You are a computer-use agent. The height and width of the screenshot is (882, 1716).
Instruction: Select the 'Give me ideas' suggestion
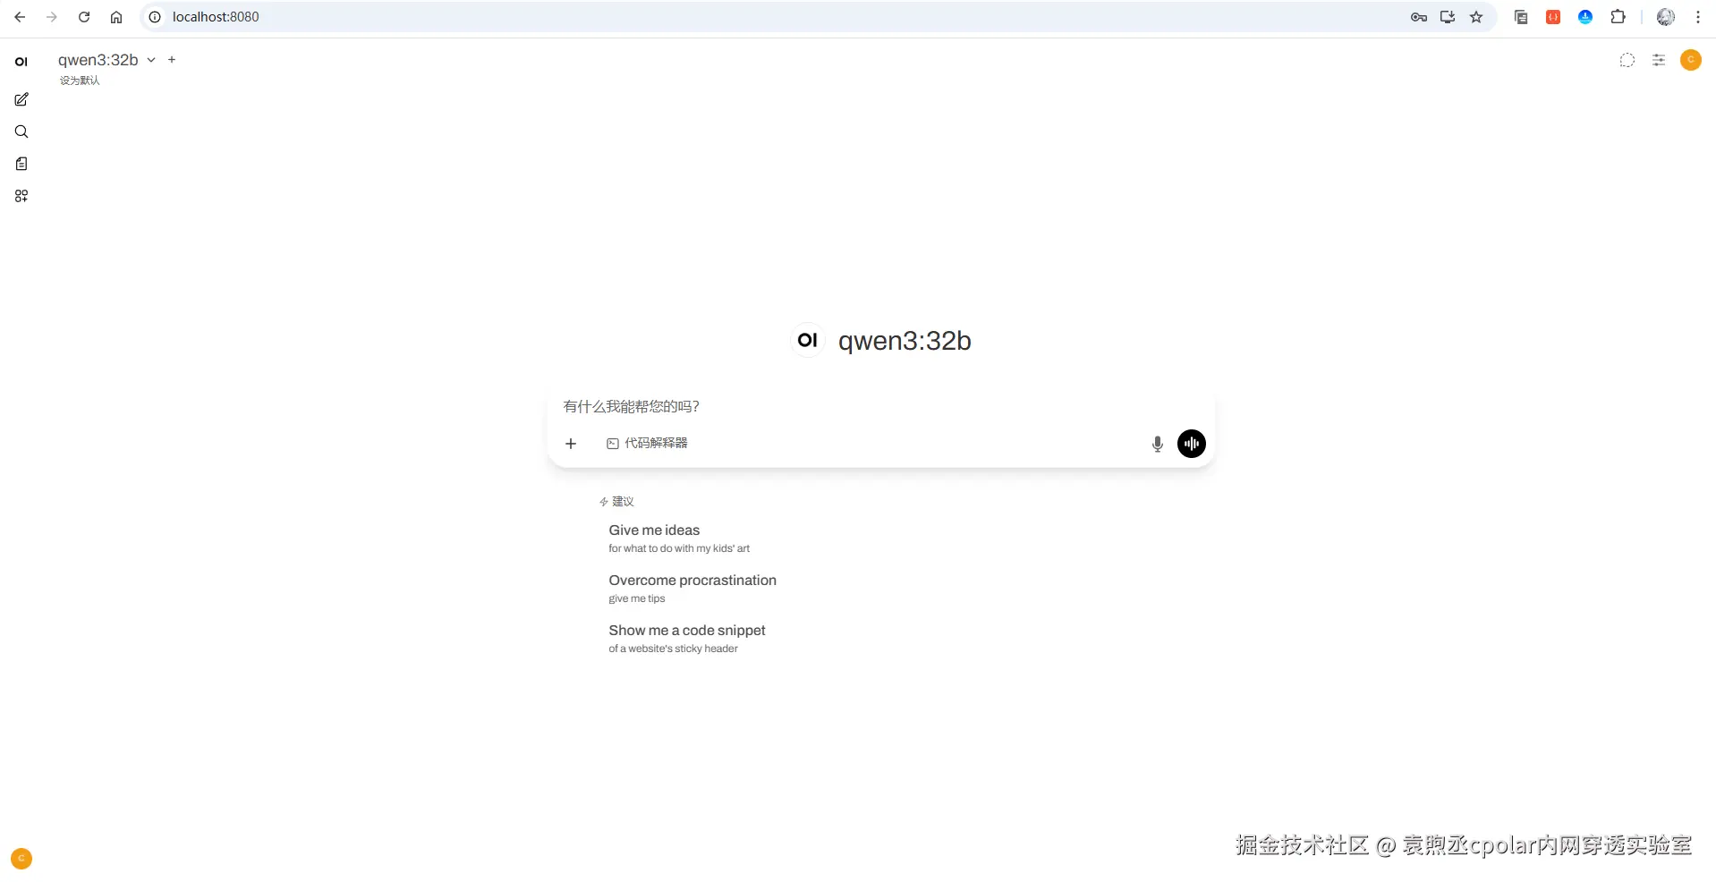[653, 530]
